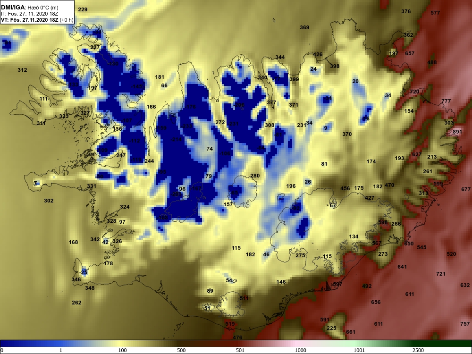This screenshot has height=354, width=472.
Task: Click the map value 599 in the Eastfjords
Action: tap(438, 184)
